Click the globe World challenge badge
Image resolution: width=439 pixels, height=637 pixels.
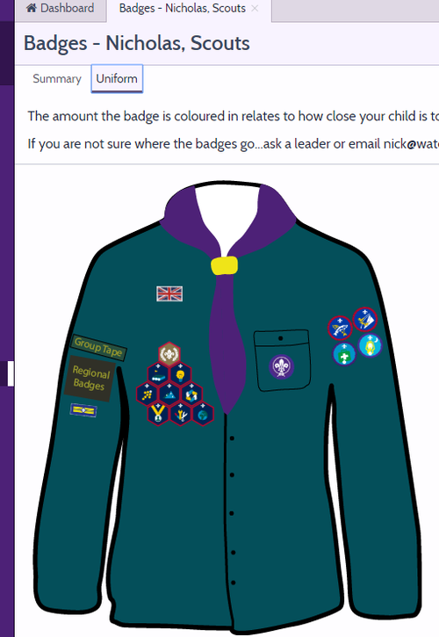click(203, 414)
